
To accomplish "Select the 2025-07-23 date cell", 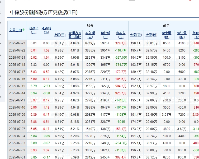I will pos(17,43).
